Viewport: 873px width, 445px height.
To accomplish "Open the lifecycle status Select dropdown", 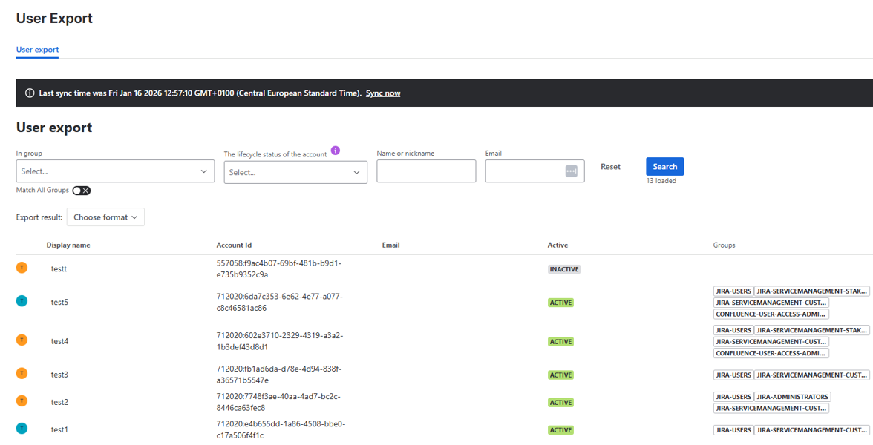I will [x=295, y=172].
